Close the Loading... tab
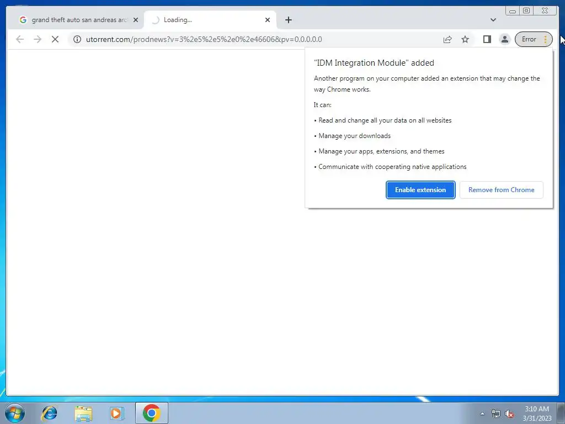Viewport: 565px width, 424px height. pyautogui.click(x=268, y=20)
